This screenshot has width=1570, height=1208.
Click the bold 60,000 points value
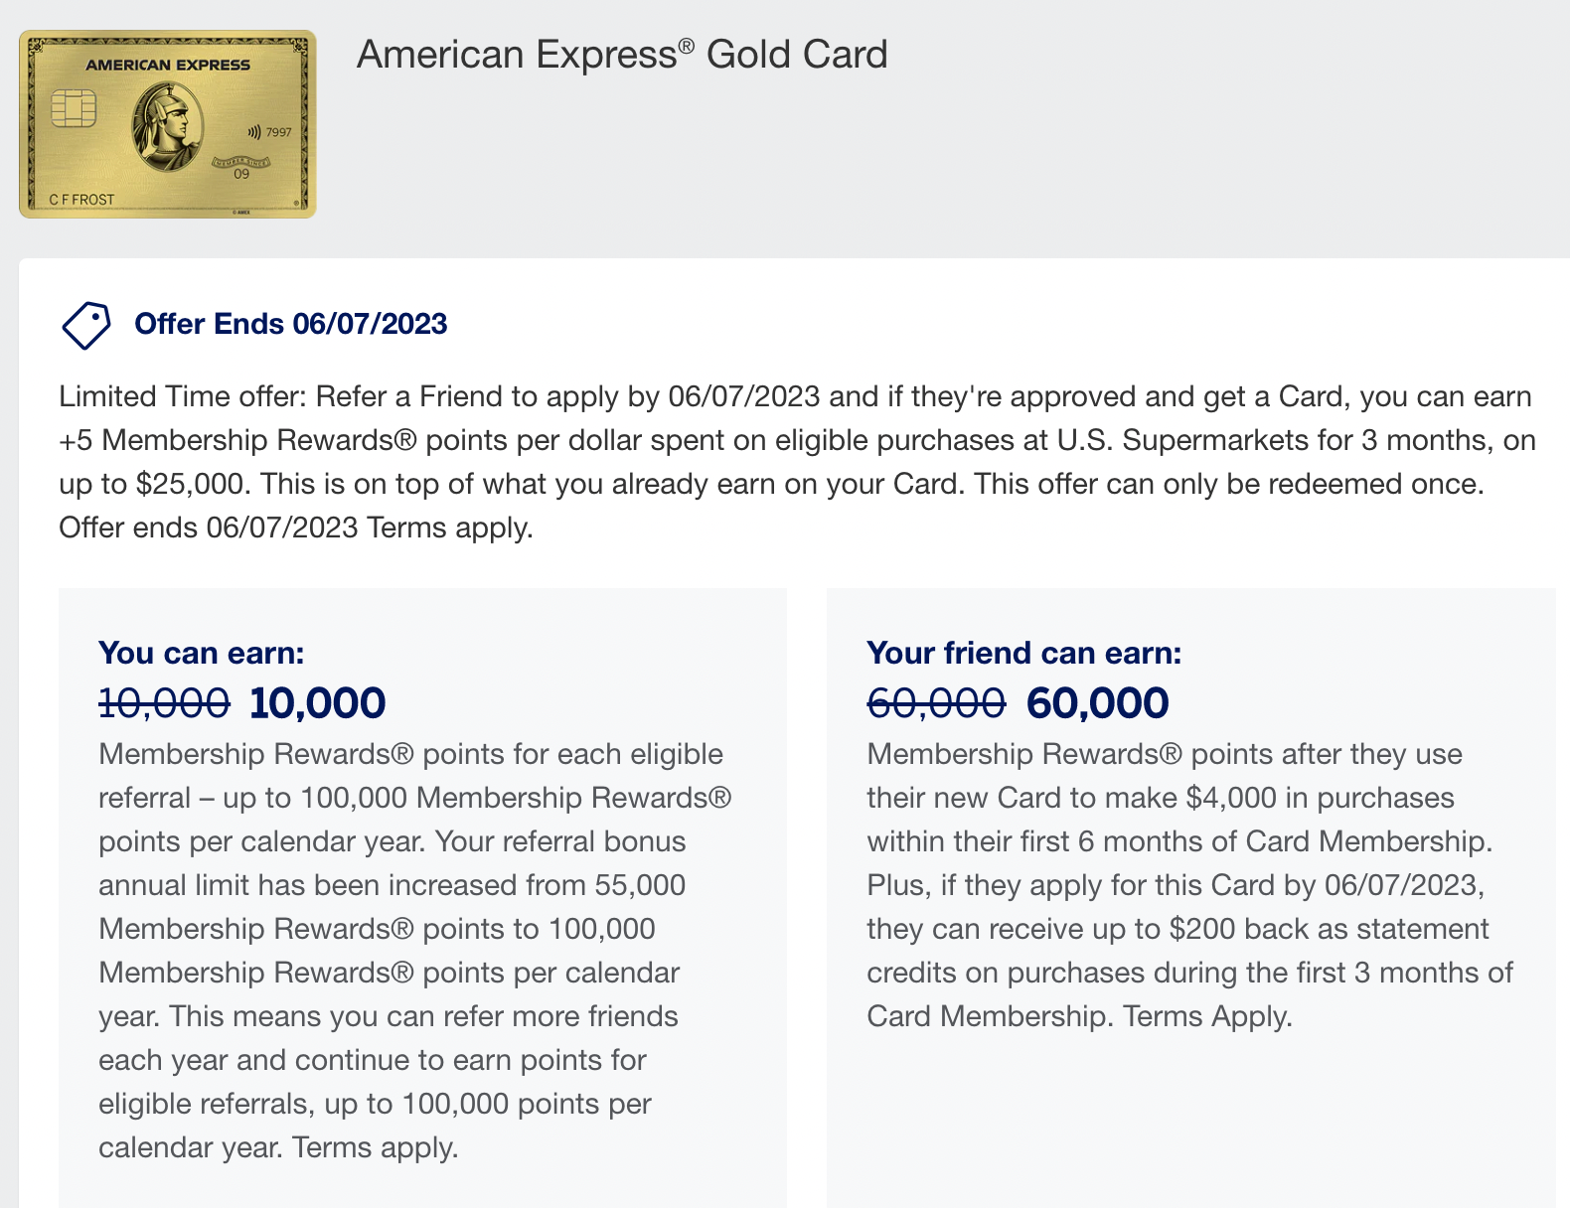(1097, 703)
